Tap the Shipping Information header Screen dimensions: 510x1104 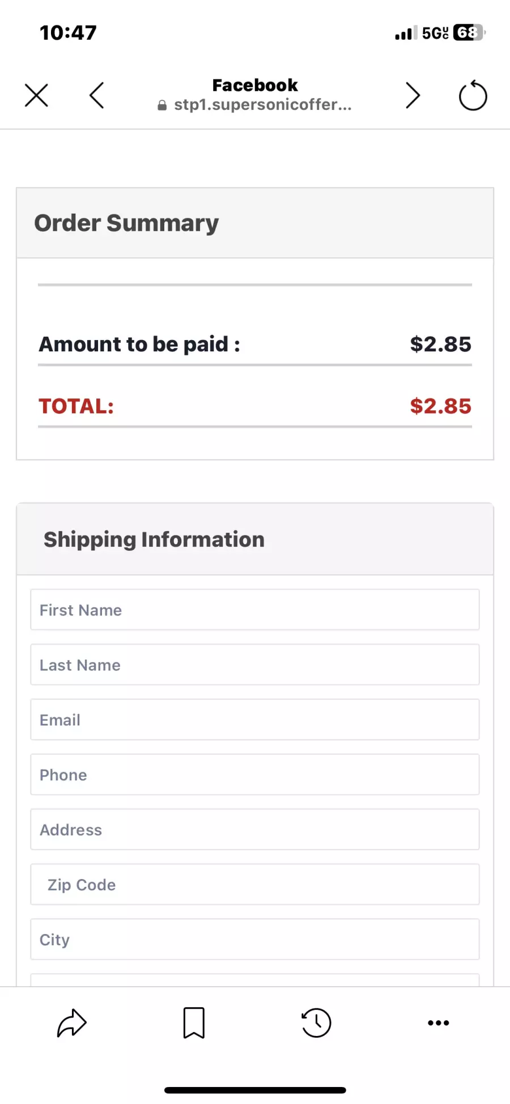click(154, 540)
